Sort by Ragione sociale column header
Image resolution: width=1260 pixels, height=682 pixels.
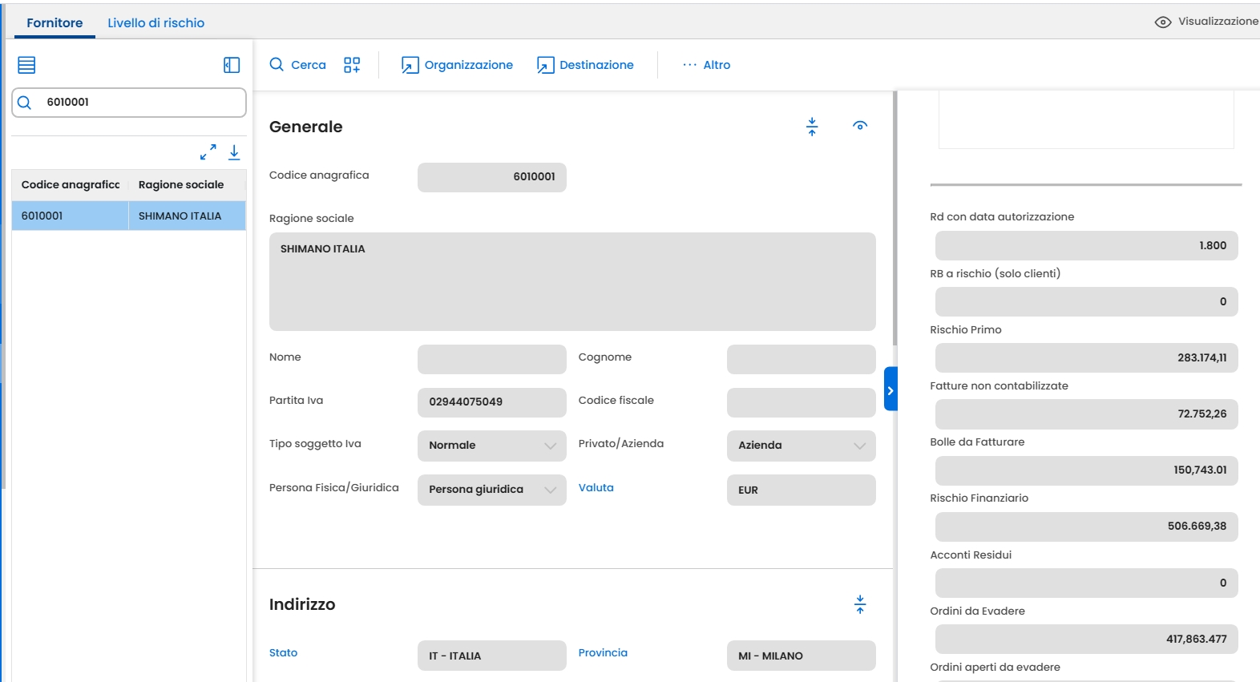pyautogui.click(x=187, y=184)
